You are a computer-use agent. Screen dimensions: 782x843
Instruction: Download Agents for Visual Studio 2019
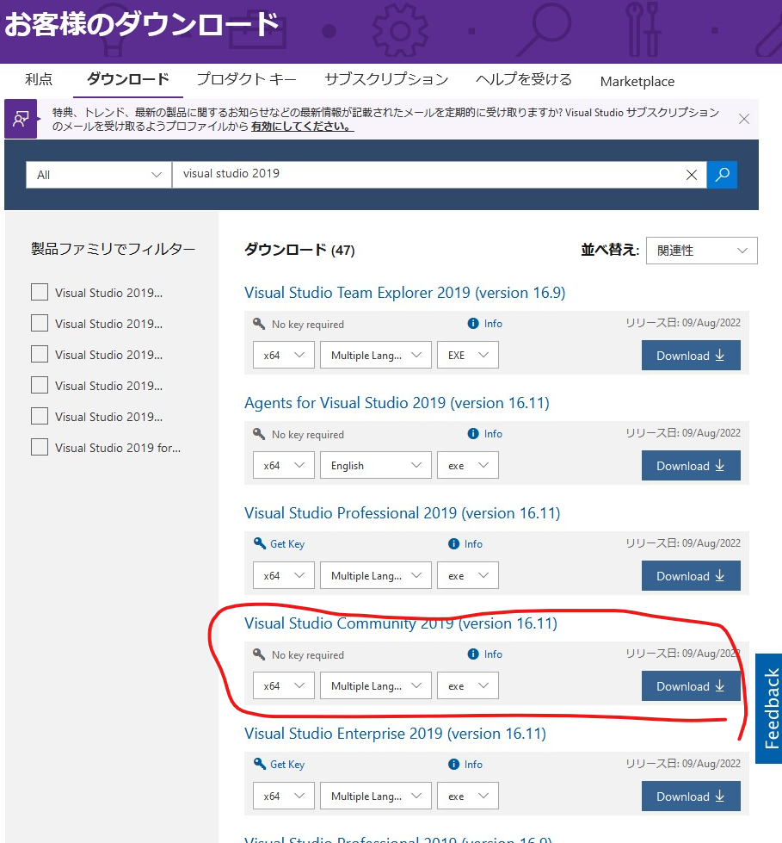click(x=691, y=466)
